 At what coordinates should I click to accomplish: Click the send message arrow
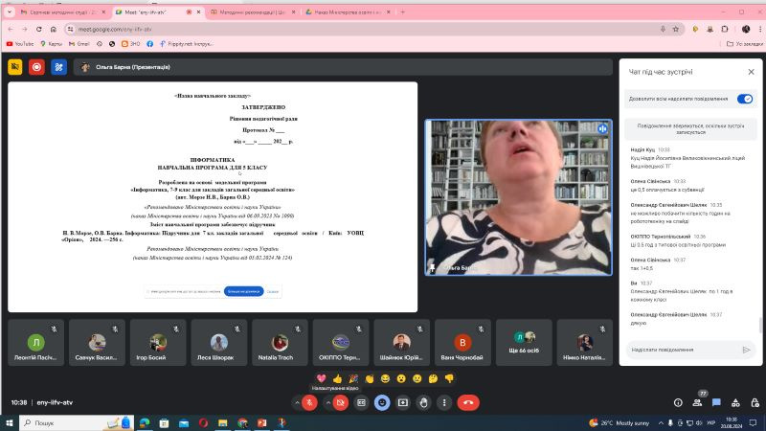(x=746, y=350)
